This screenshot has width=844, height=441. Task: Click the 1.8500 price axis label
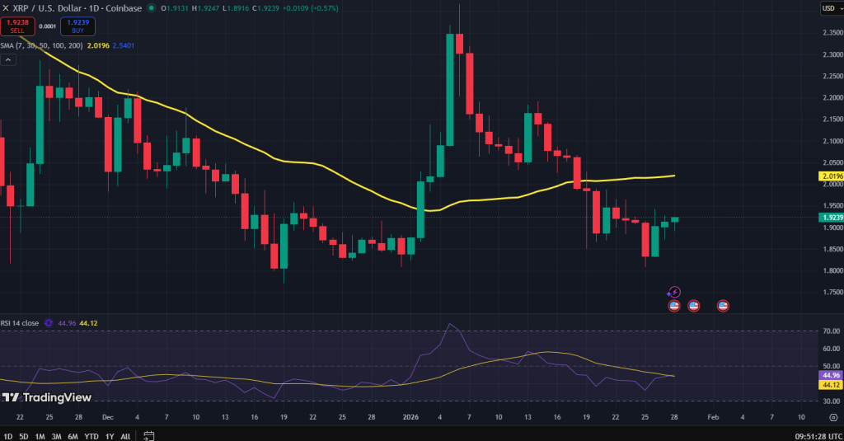[832, 249]
